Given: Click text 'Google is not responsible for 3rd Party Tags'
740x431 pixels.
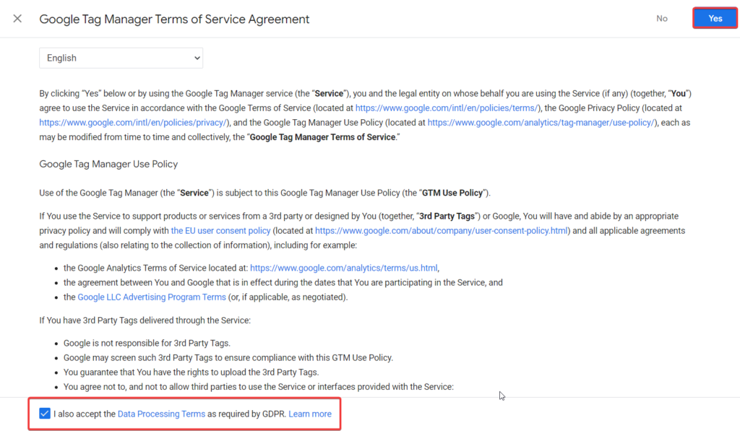Looking at the screenshot, I should pos(147,344).
